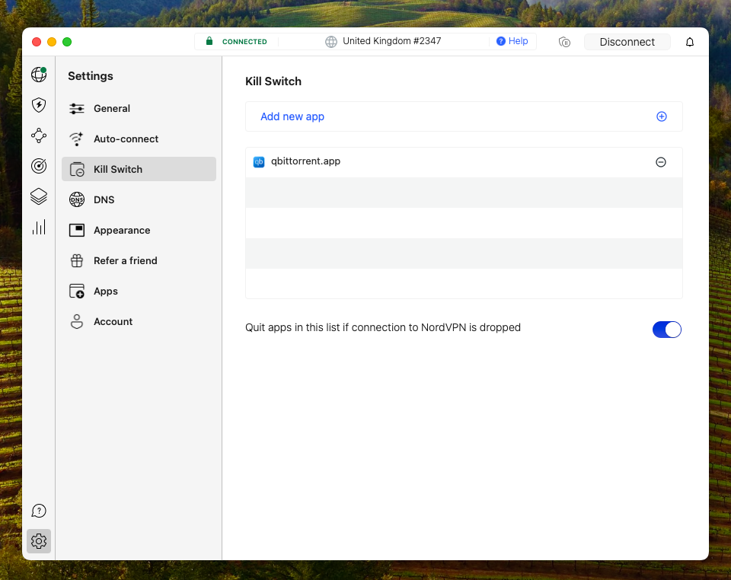
Task: Close the NordVPN window
Action: (37, 42)
